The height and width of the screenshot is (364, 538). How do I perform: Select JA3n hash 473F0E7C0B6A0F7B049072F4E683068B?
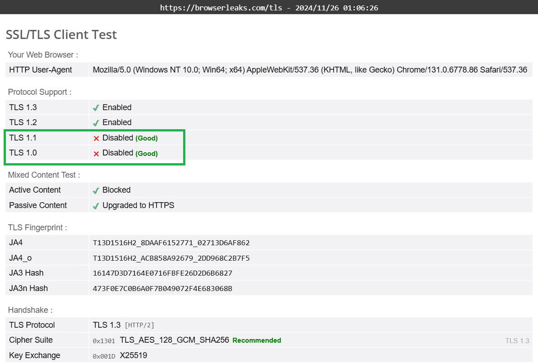pyautogui.click(x=163, y=289)
